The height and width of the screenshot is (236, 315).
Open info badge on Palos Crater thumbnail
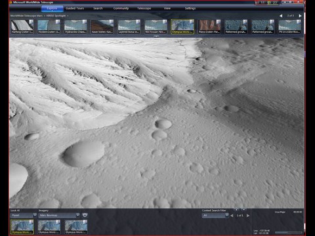(219, 22)
